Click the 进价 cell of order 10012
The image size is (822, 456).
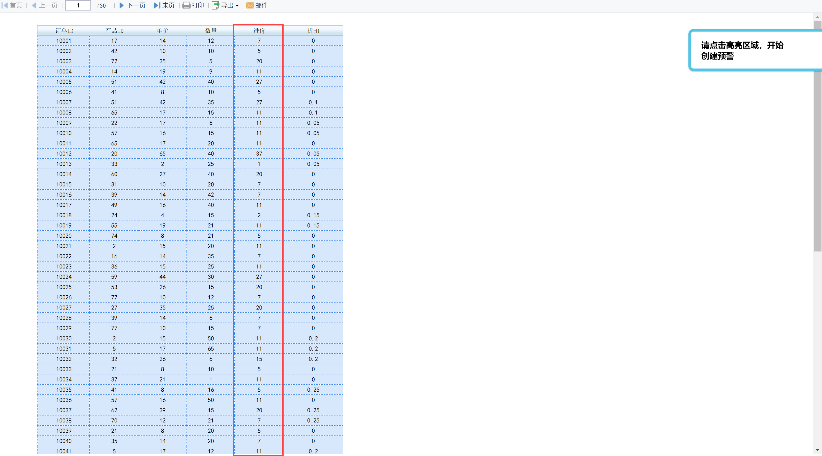tap(259, 154)
